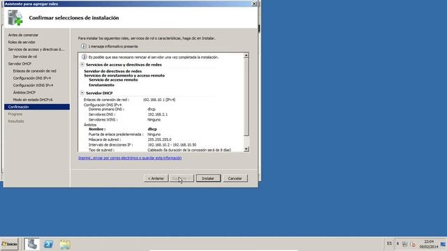Image resolution: width=447 pixels, height=251 pixels.
Task: Click Confirmar selecciones de instalación heading
Action: [x=74, y=17]
